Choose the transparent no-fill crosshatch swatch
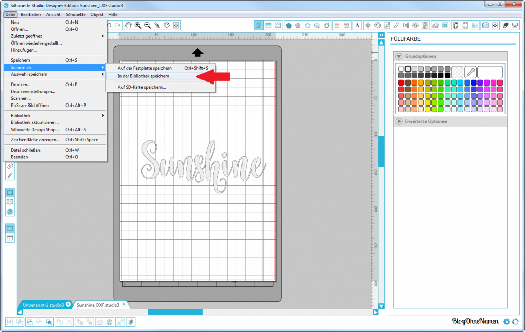This screenshot has width=525, height=332. pyautogui.click(x=457, y=72)
